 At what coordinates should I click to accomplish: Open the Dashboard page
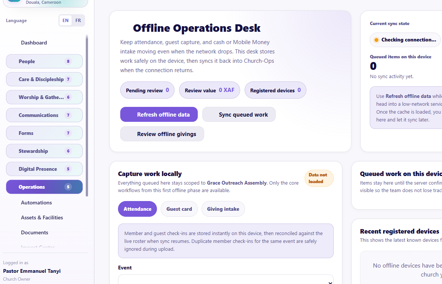34,43
